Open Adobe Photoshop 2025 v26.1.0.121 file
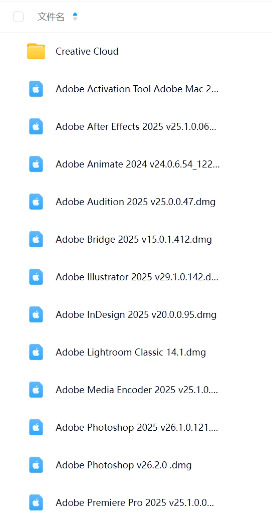Screen dimensions: 272x524 click(137, 427)
